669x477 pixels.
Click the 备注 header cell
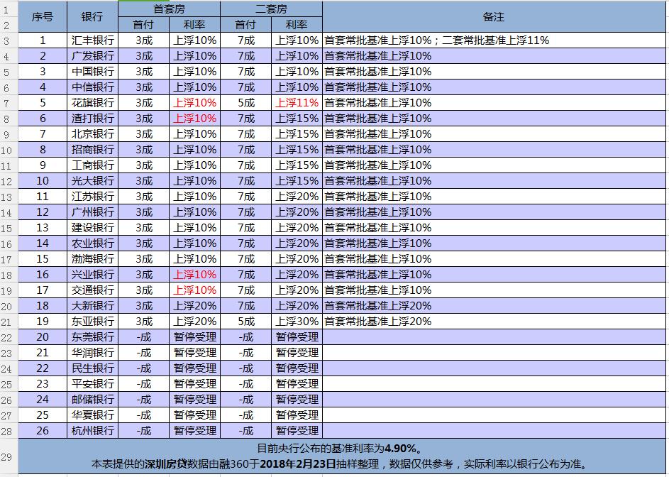[x=494, y=16]
